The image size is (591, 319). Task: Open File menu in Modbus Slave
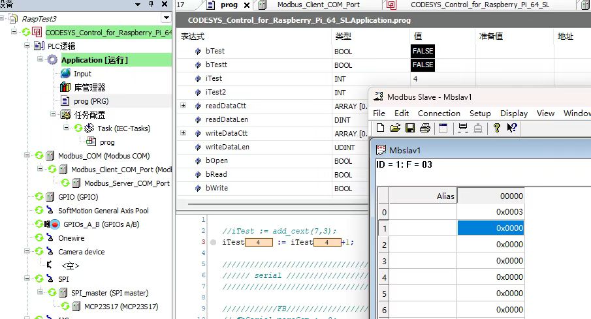[x=379, y=114]
